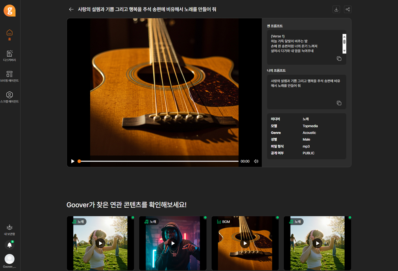
Task: Open 내 보관함 in the sidebar
Action: point(10,229)
